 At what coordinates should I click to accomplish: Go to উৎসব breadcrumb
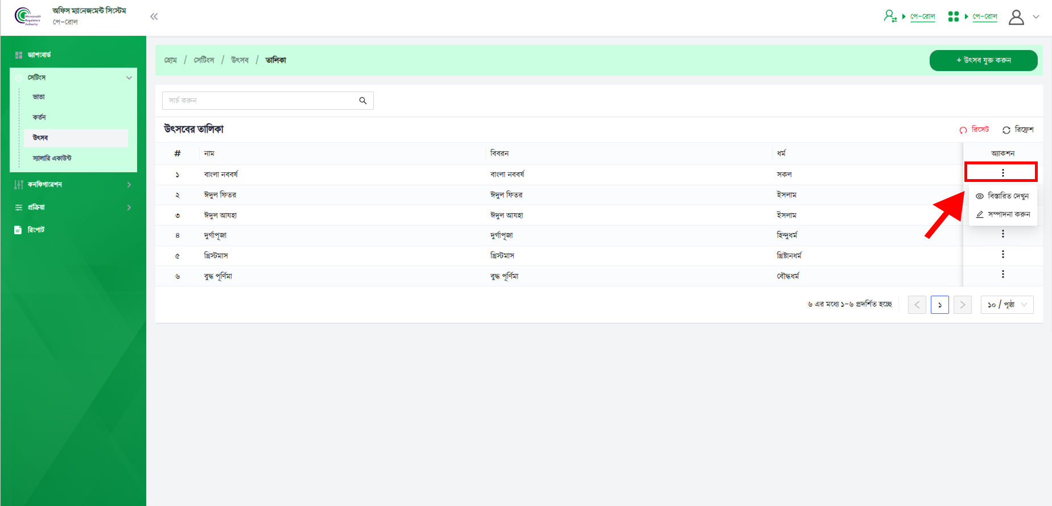tap(240, 60)
